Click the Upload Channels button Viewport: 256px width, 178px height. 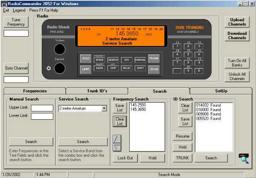[237, 22]
